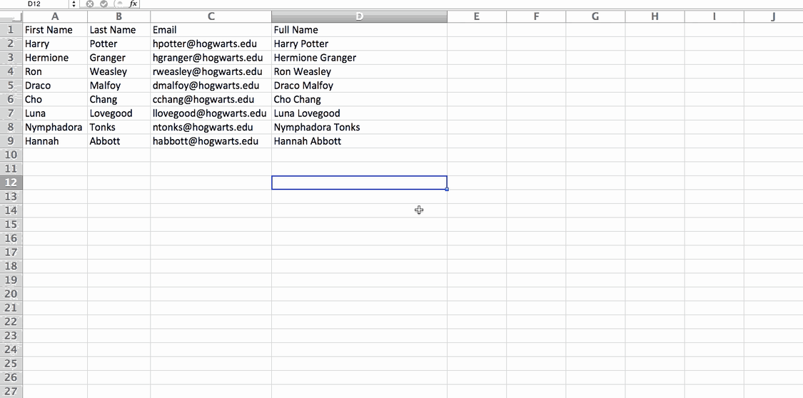Select row 1 header

coord(11,30)
